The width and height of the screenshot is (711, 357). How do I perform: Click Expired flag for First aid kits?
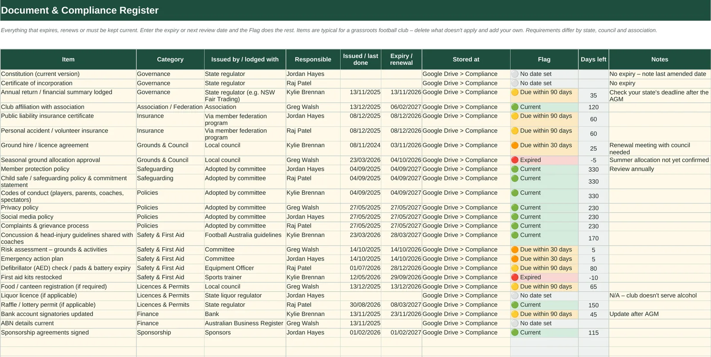click(544, 277)
